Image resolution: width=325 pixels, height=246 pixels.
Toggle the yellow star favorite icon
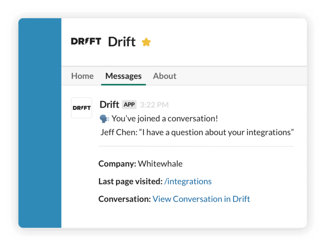pyautogui.click(x=146, y=42)
